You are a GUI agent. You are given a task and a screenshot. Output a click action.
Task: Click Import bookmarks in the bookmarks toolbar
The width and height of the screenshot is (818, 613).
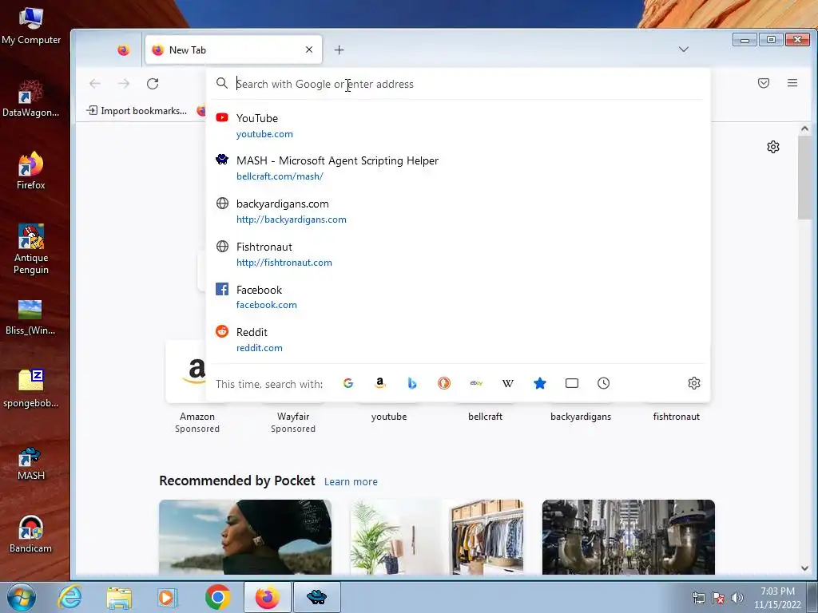(x=137, y=110)
